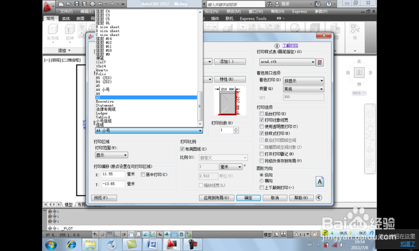419x251 pixels.
Task: Enable 上下颠倒打印 checkbox
Action: point(261,187)
